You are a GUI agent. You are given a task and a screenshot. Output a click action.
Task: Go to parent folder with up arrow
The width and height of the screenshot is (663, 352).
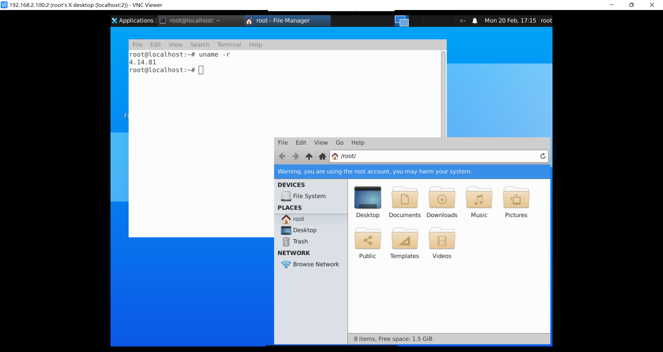[x=309, y=156]
